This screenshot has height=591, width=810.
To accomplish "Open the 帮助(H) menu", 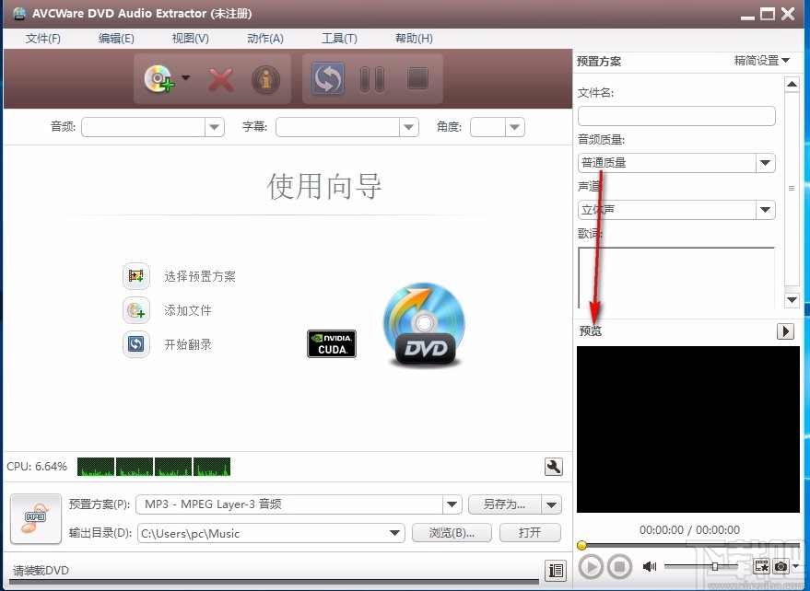I will click(413, 38).
